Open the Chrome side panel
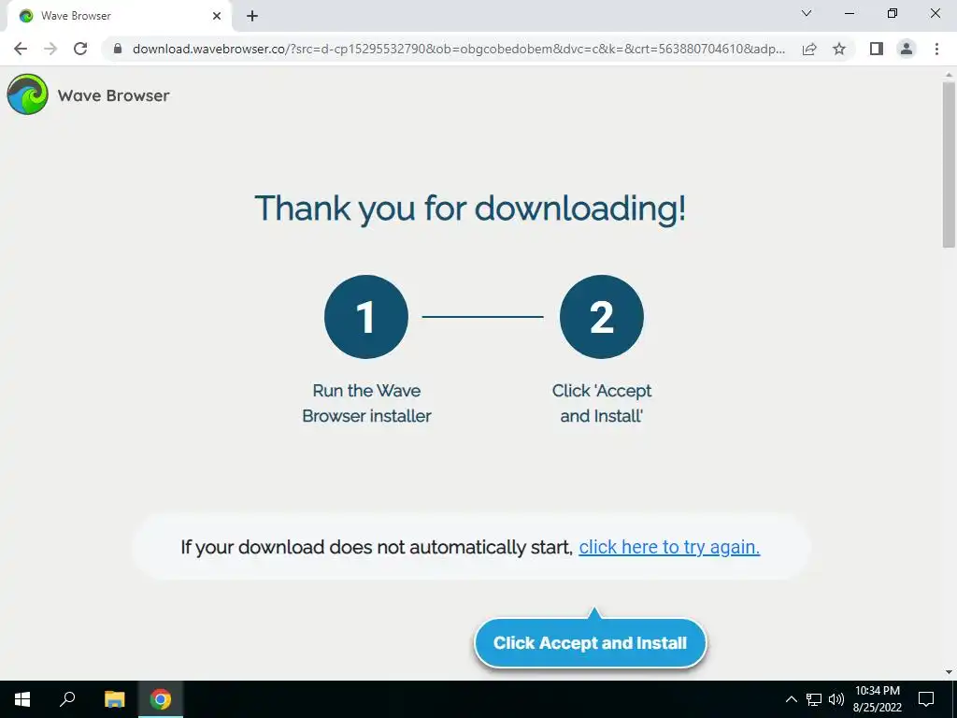The width and height of the screenshot is (957, 718). point(877,49)
